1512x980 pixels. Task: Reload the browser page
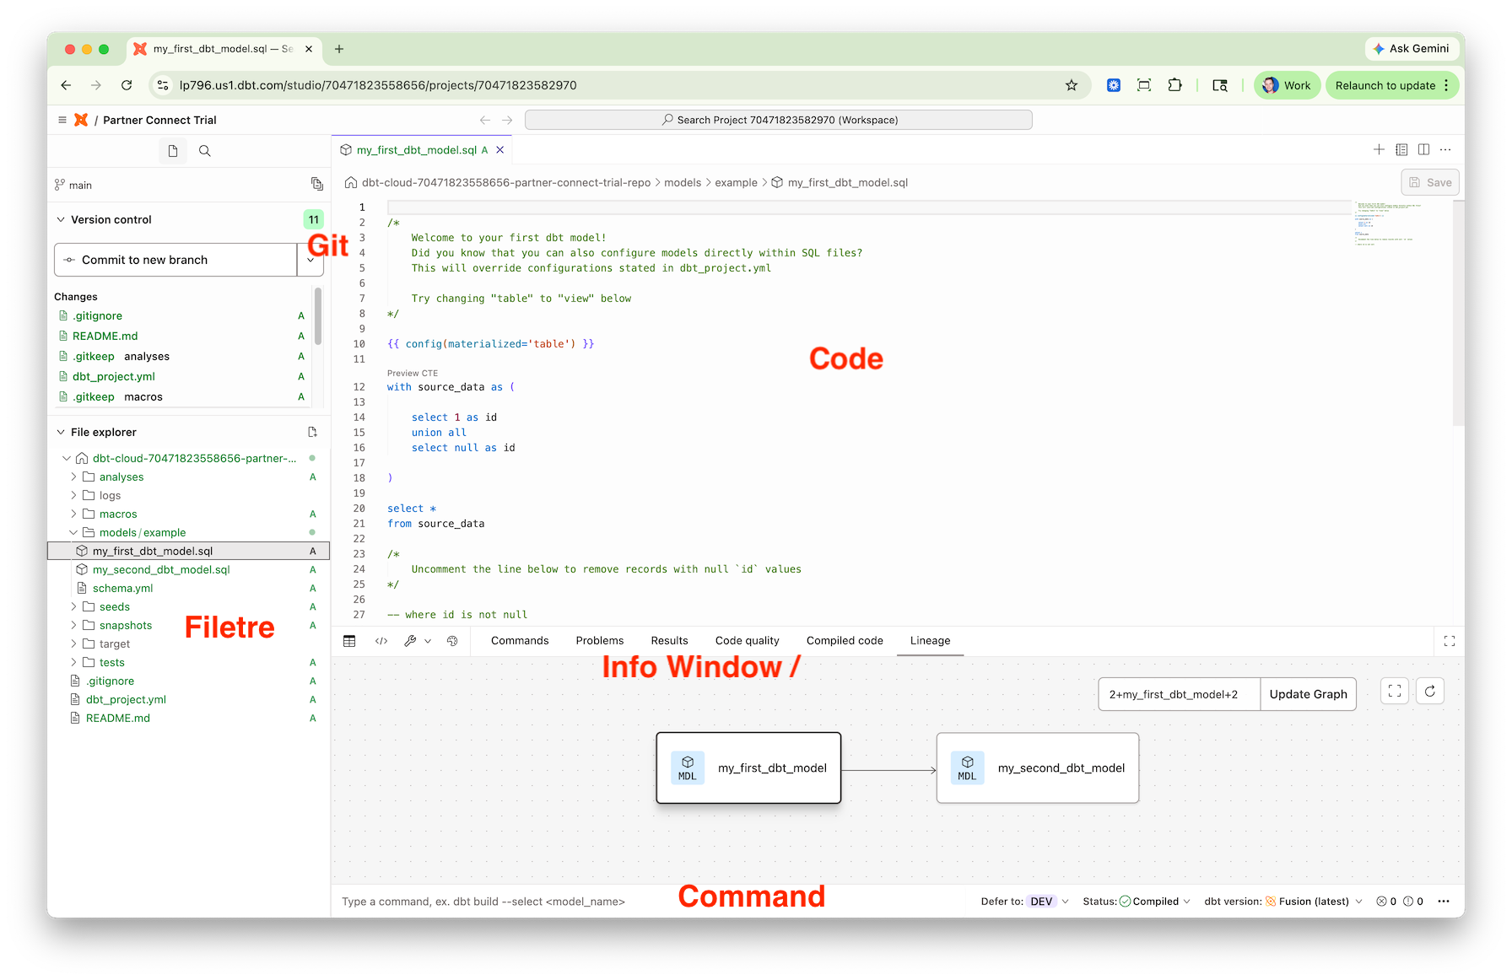pos(127,85)
